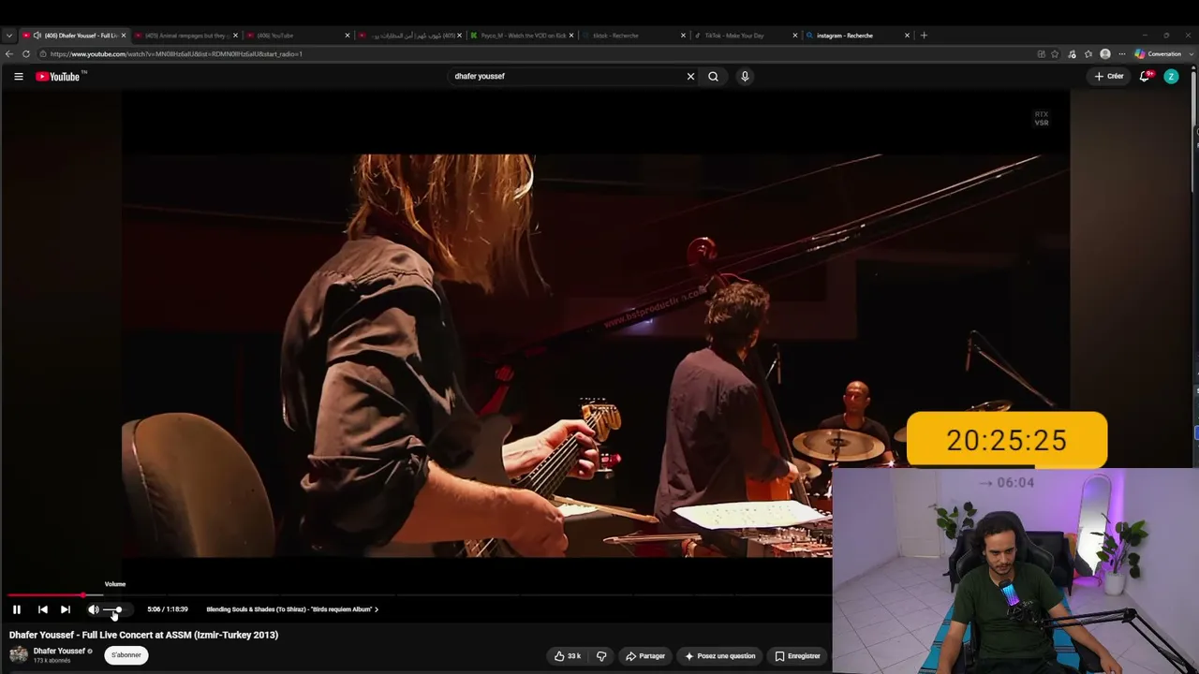1199x674 pixels.
Task: Open the Z account avatar menu
Action: [x=1171, y=77]
